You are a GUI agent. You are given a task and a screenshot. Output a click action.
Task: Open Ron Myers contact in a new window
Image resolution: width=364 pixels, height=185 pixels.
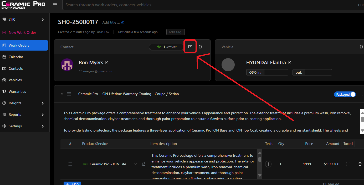tap(107, 63)
